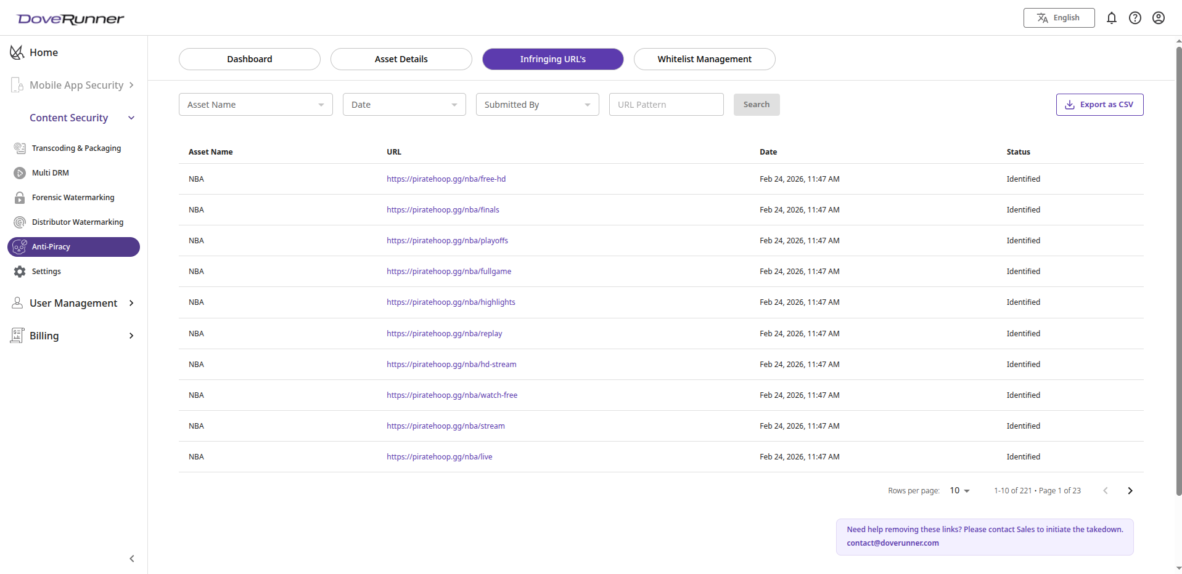The image size is (1182, 574).
Task: Click the Search button
Action: 757,105
